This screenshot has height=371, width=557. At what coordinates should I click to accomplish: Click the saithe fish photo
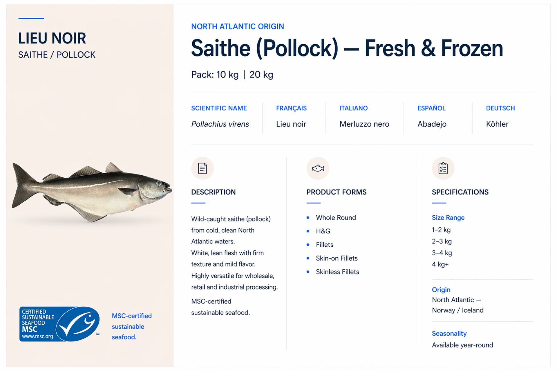click(x=91, y=191)
